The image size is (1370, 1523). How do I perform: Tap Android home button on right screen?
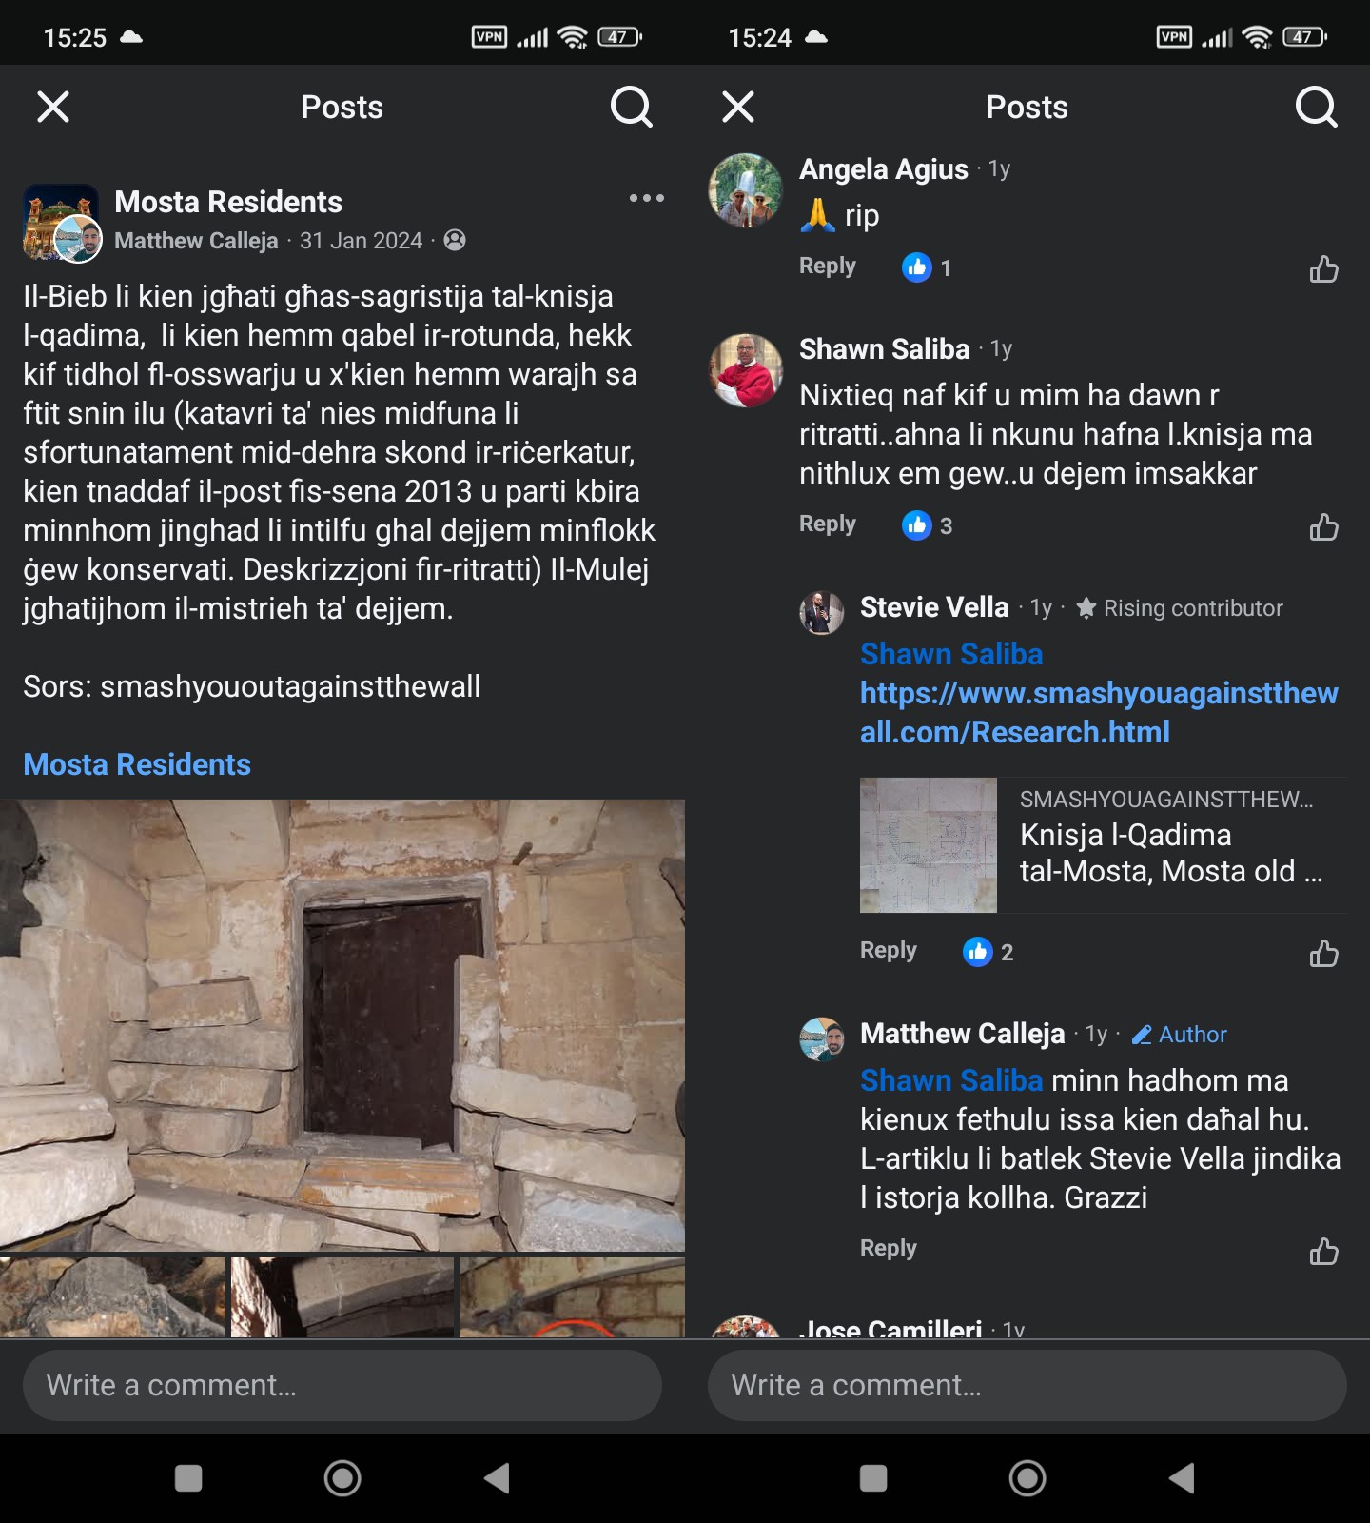[x=1027, y=1478]
